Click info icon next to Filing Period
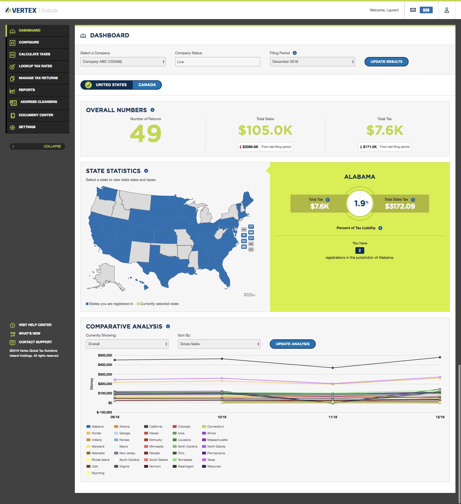Viewport: 461px width, 504px height. (x=295, y=53)
